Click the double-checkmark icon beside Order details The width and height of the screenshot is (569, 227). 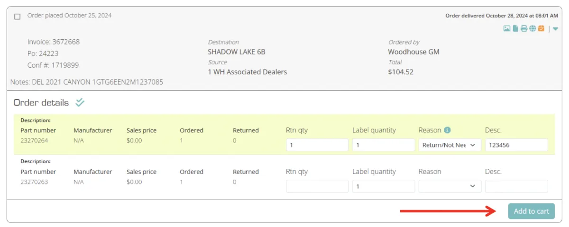pos(80,102)
